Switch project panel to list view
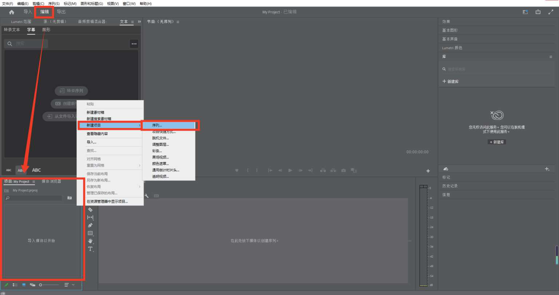Screen dimensions: 559x295 [15, 285]
